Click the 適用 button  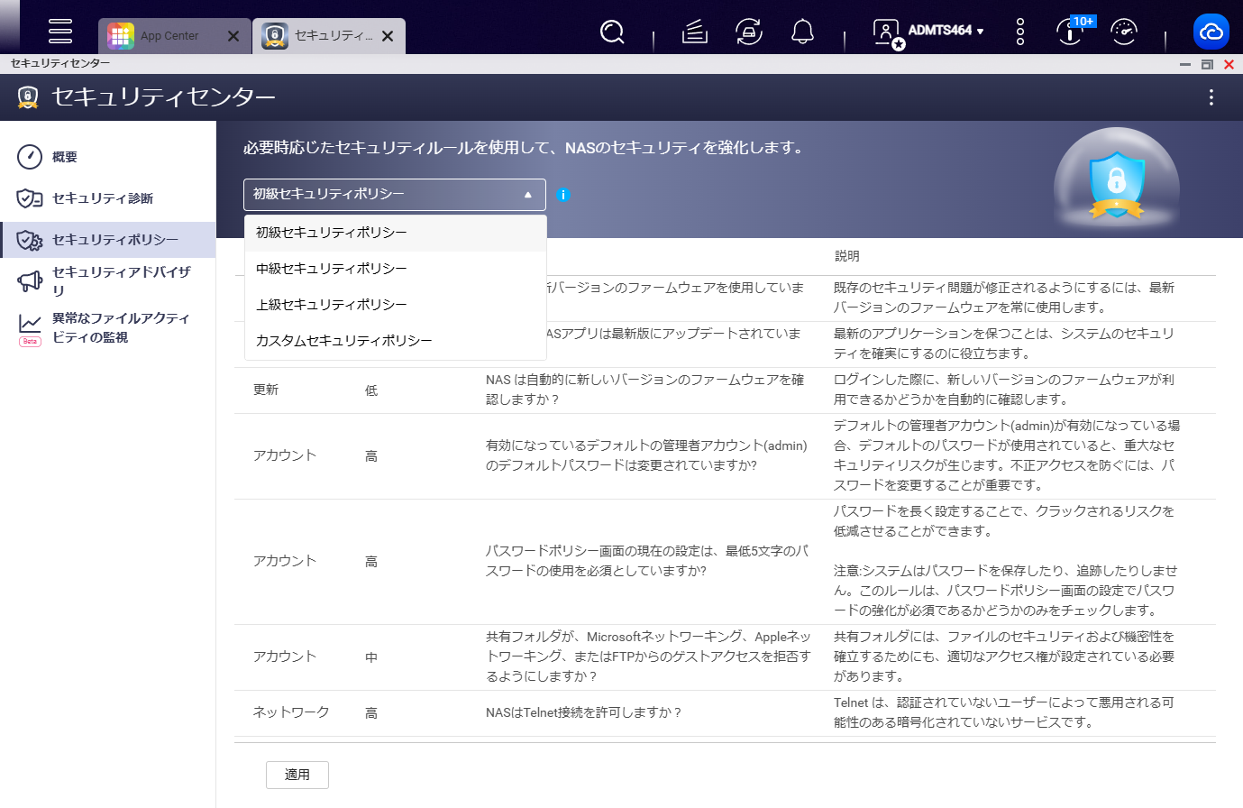click(297, 775)
